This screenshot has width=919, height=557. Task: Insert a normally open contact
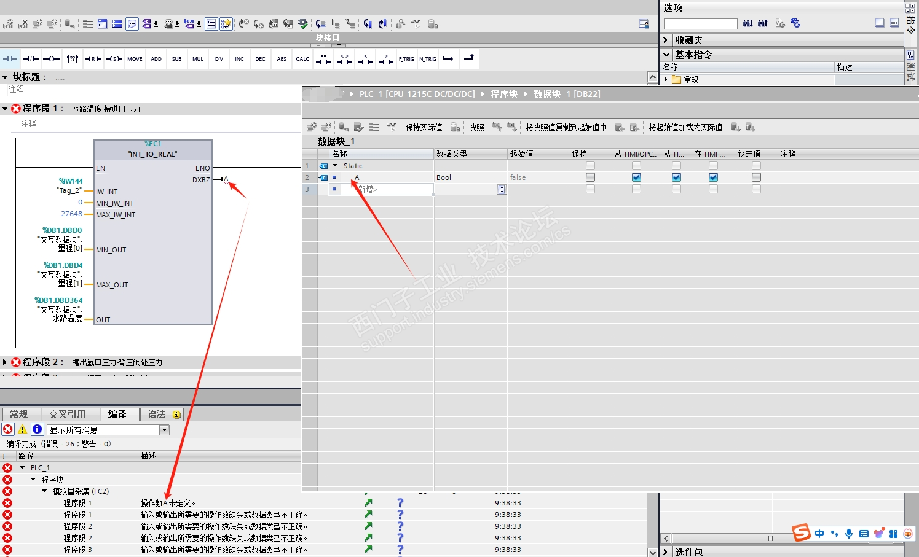click(10, 59)
